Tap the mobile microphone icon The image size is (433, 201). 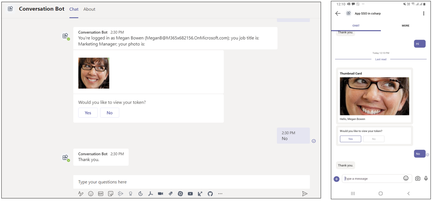(x=426, y=178)
